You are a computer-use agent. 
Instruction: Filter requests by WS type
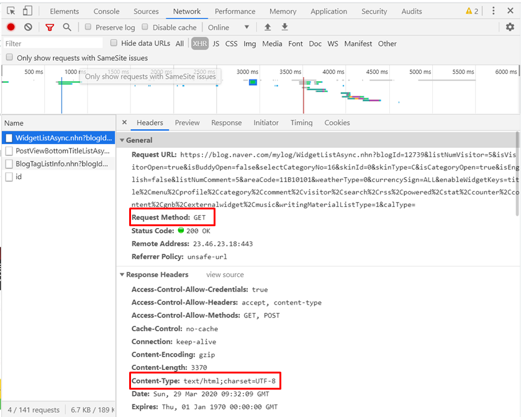pos(333,44)
